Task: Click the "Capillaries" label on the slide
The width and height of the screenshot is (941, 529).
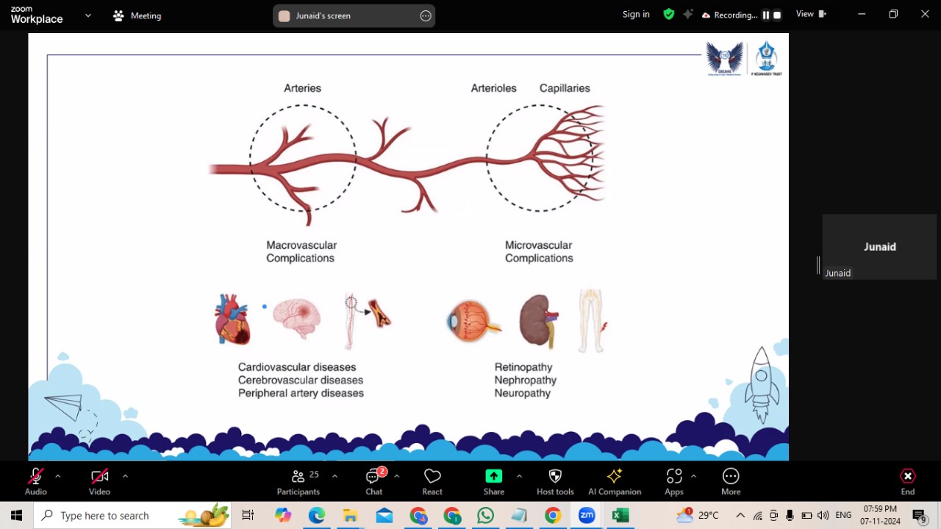Action: click(565, 88)
